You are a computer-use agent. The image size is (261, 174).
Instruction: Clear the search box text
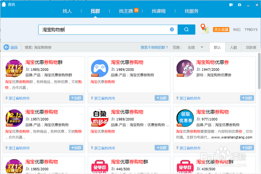click(172, 30)
